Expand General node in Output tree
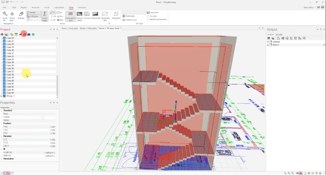Screen dimensions: 326x175 tap(268, 42)
